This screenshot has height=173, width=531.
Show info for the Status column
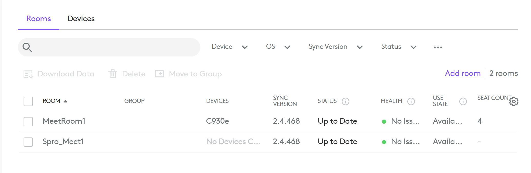click(x=345, y=101)
